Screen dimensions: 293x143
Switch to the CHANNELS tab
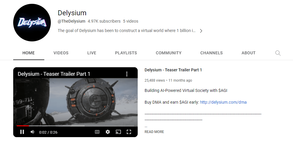pyautogui.click(x=211, y=53)
